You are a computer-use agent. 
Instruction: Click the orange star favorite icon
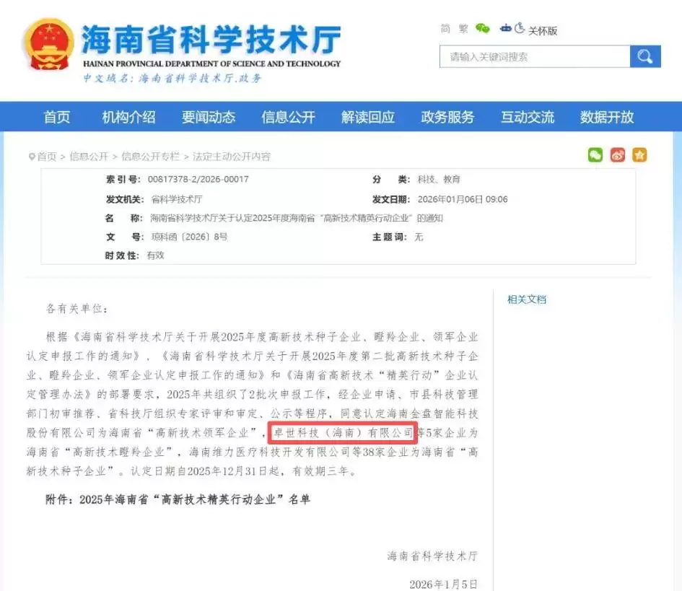[639, 155]
